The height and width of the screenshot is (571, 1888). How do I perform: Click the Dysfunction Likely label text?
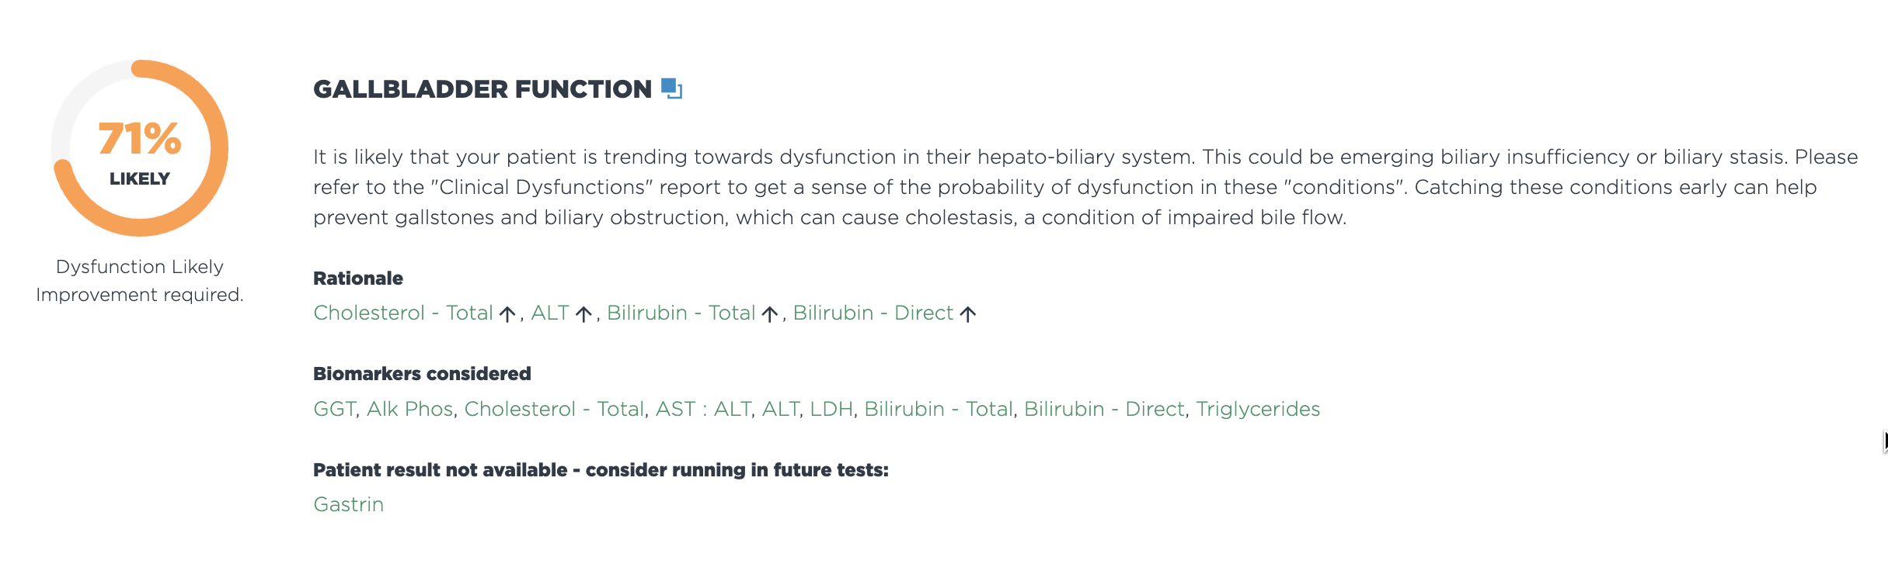[x=140, y=267]
